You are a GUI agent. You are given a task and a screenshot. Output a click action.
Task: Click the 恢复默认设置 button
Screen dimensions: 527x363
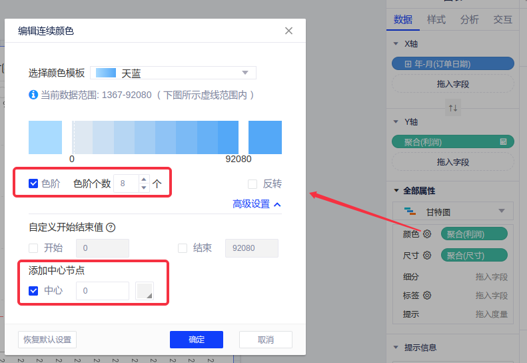click(47, 340)
